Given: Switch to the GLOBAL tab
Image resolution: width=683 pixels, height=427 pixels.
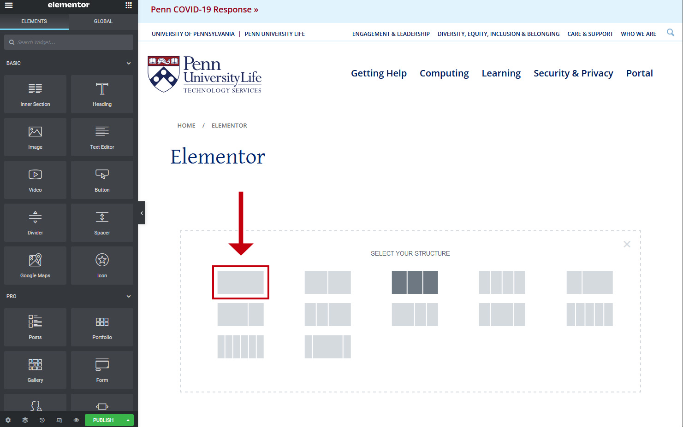Looking at the screenshot, I should pyautogui.click(x=103, y=21).
